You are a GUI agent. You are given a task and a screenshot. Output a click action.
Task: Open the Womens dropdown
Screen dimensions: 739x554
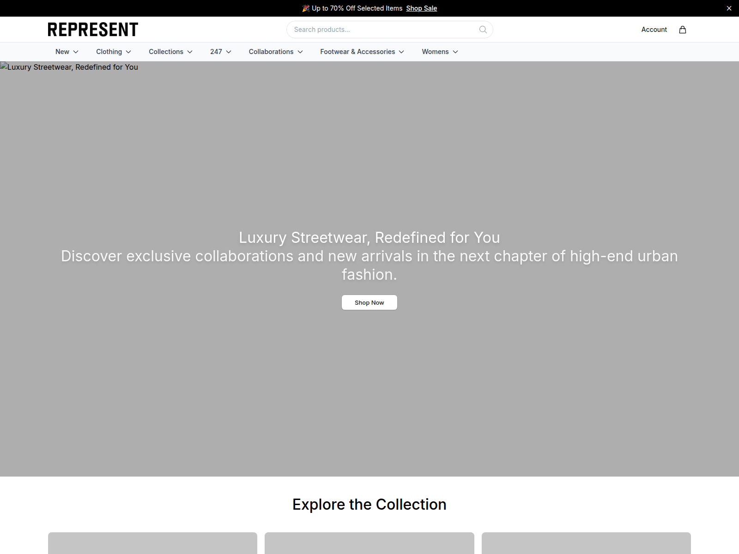[x=440, y=52]
